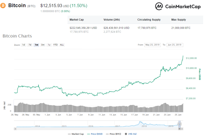Screen dimensions: 204x136
Task: Click the price $12,515.93
Action: (51, 5)
